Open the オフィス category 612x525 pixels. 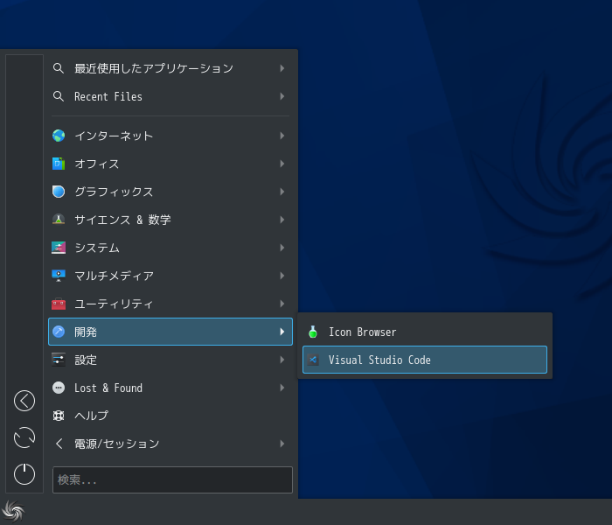coord(170,164)
